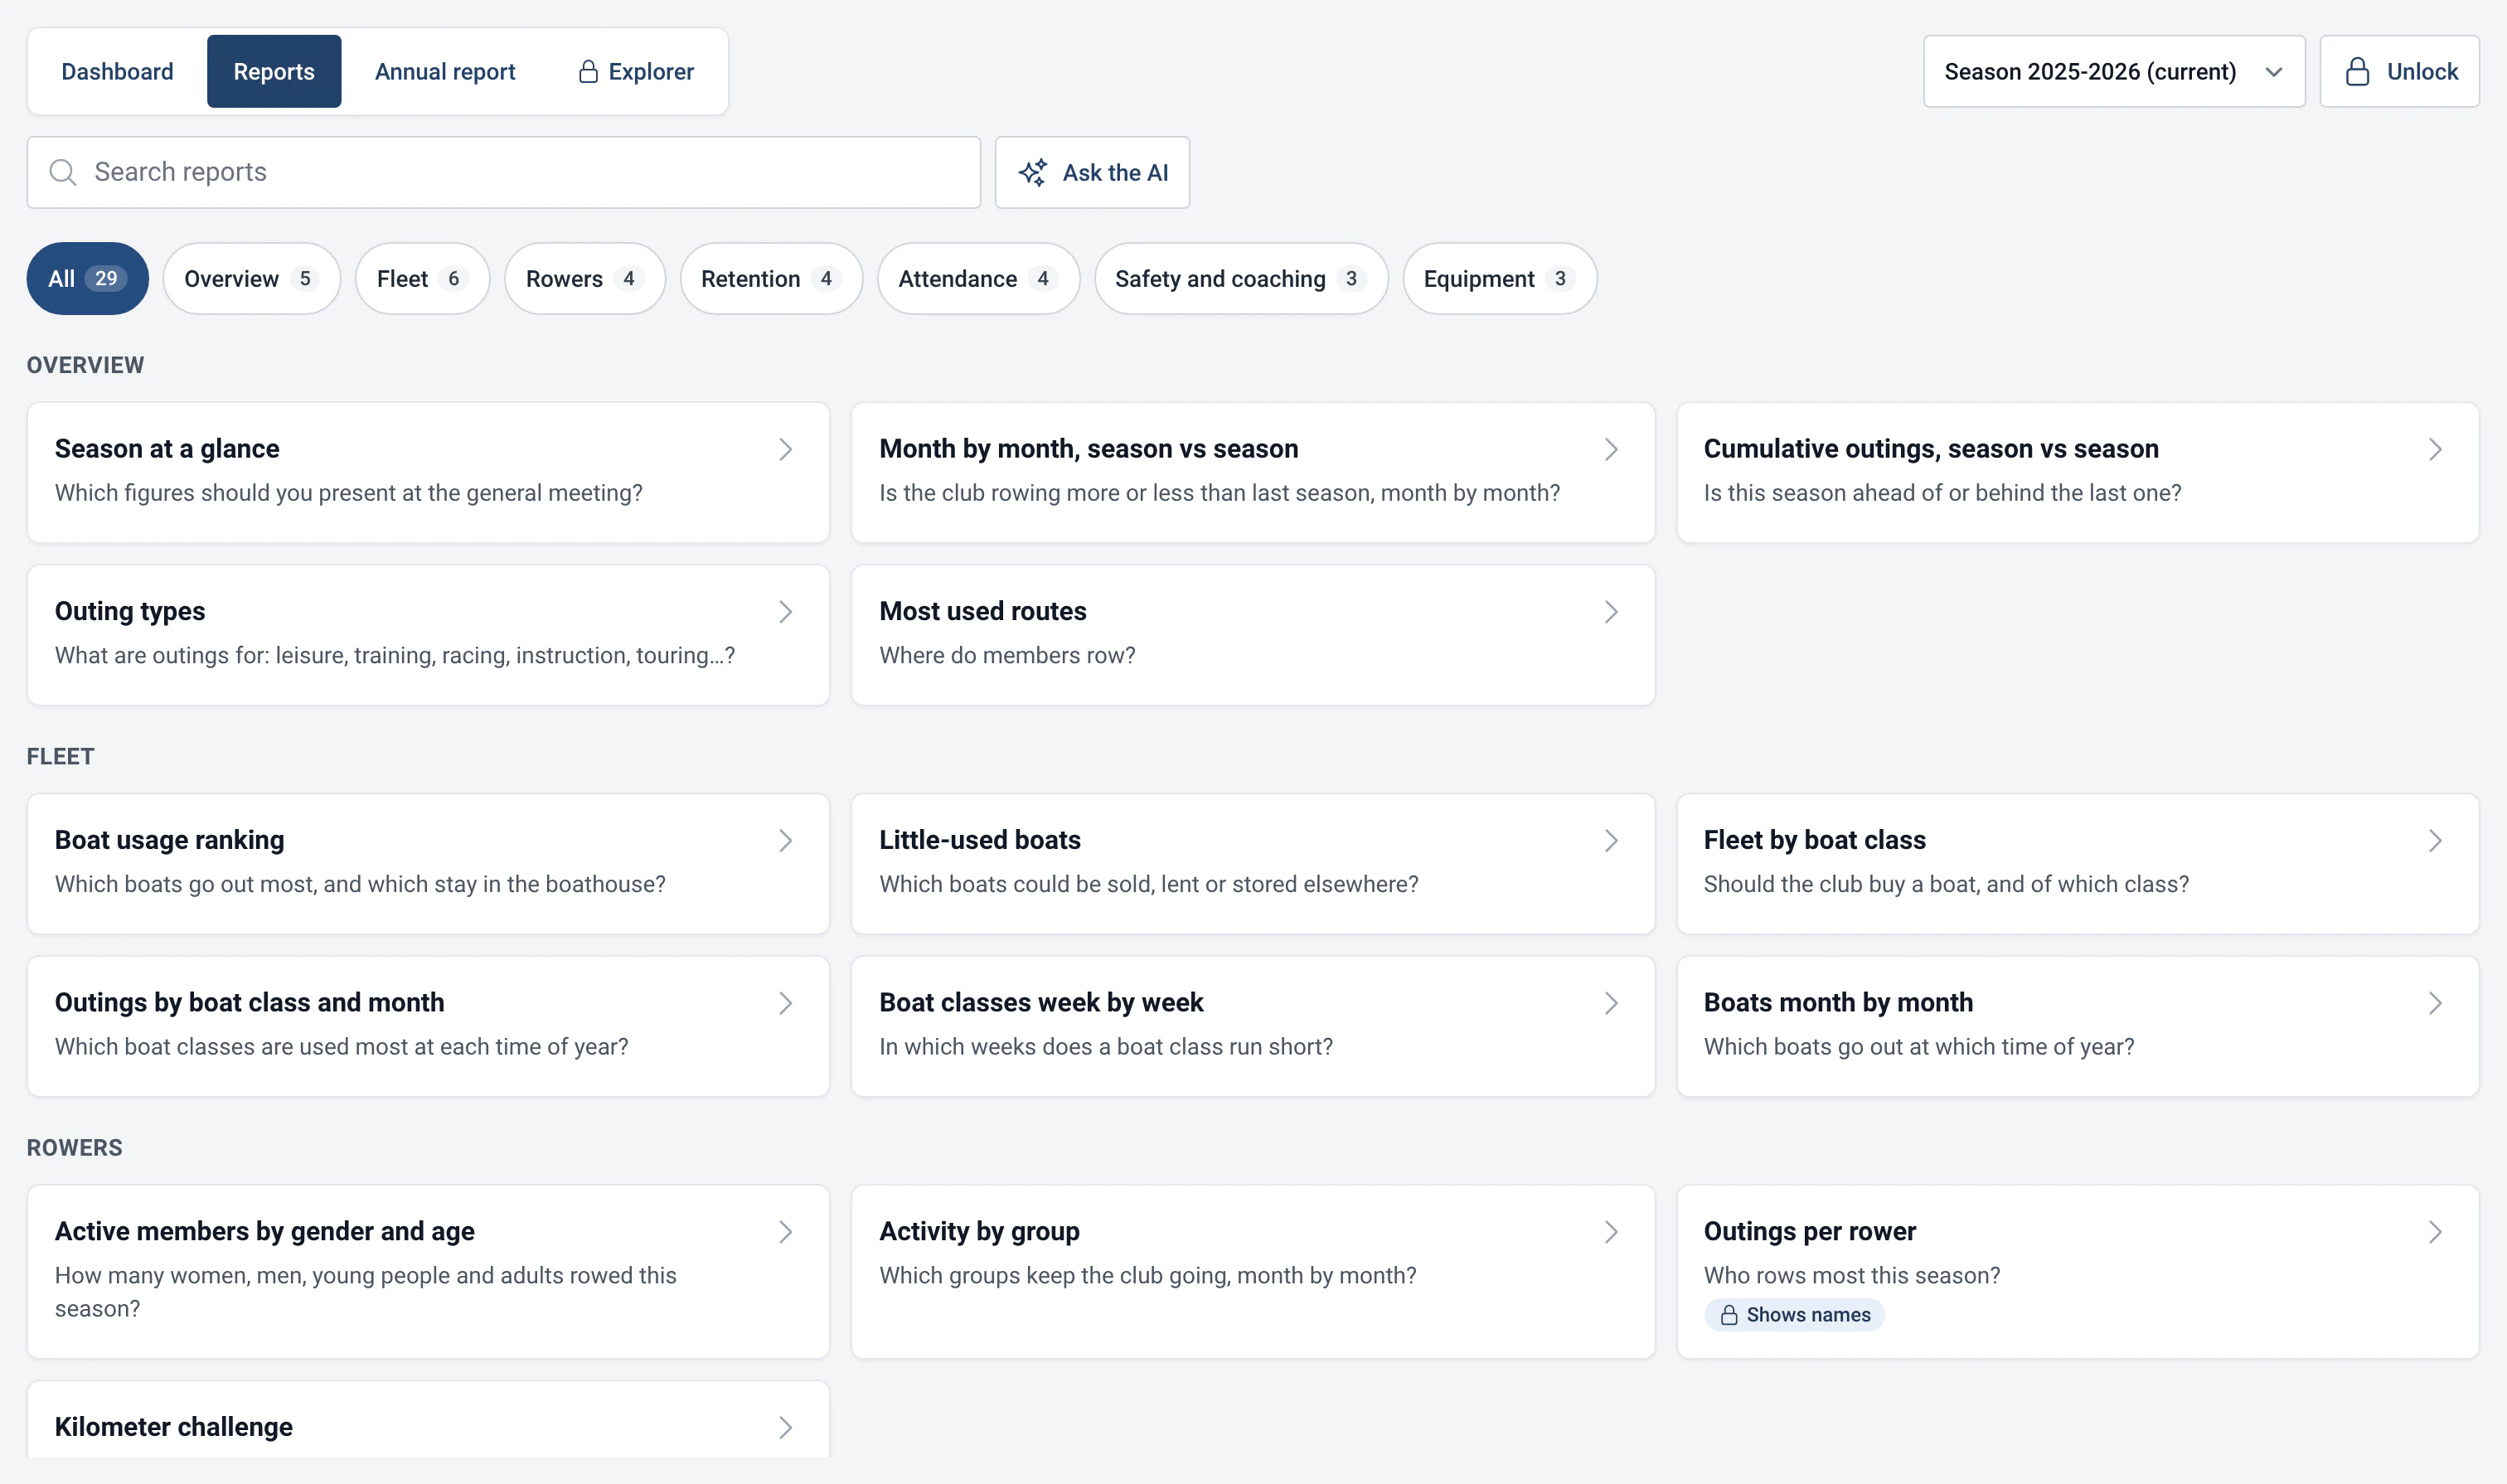Click the padlock icon on the Unlock button
Screen dimensions: 2507x1484
[x=2357, y=71]
